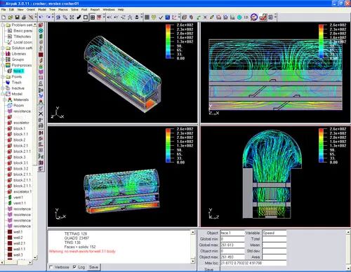The height and width of the screenshot is (272, 351).
Task: Click the four-view layout icon
Action: pos(93,18)
